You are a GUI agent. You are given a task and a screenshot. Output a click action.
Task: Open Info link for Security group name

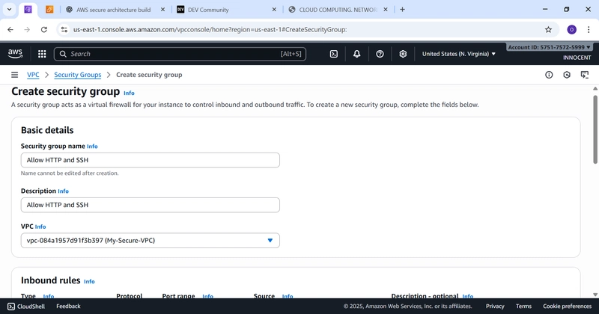click(92, 146)
